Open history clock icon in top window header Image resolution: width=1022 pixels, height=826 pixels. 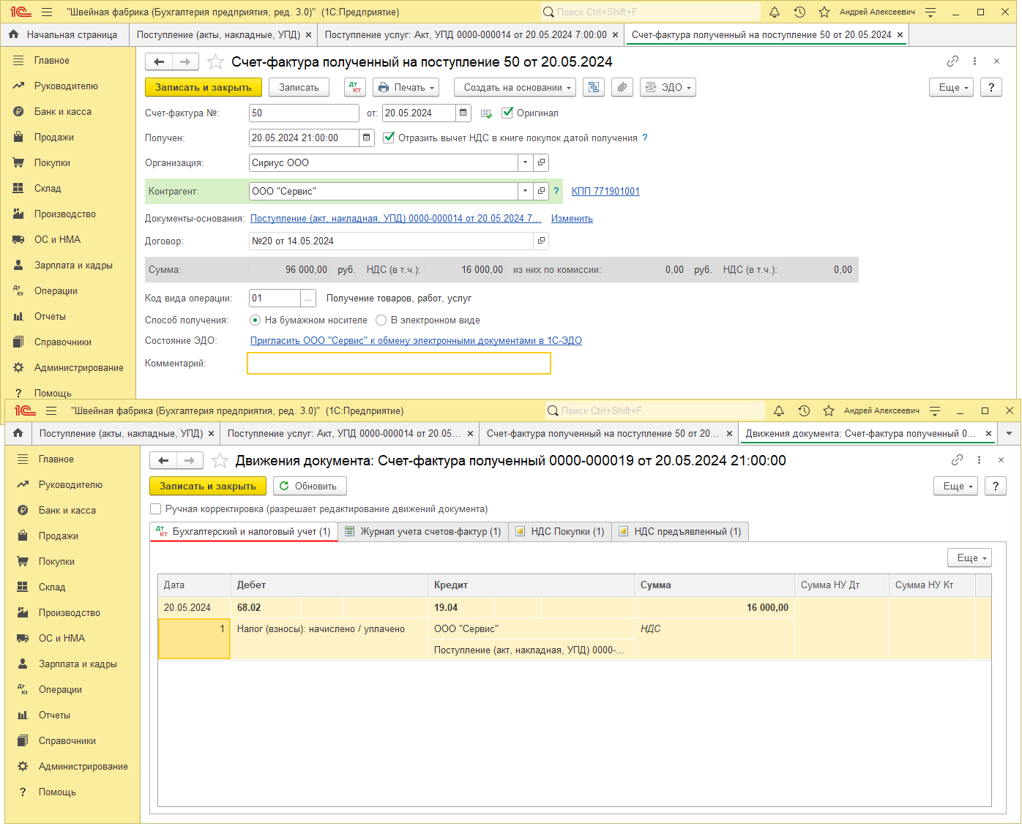(799, 12)
